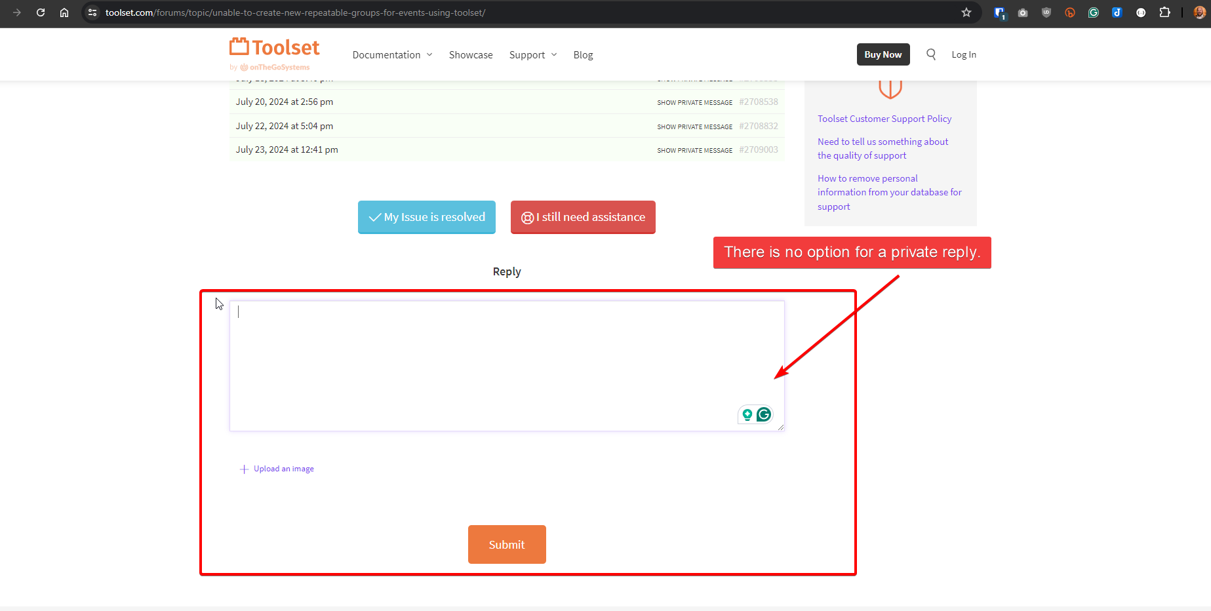This screenshot has width=1211, height=611.
Task: Expand the Support dropdown menu
Action: tap(532, 55)
